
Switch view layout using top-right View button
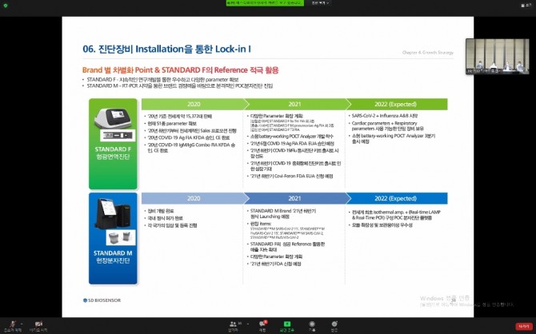[x=526, y=6]
